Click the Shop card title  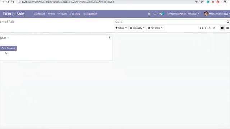tap(3, 38)
